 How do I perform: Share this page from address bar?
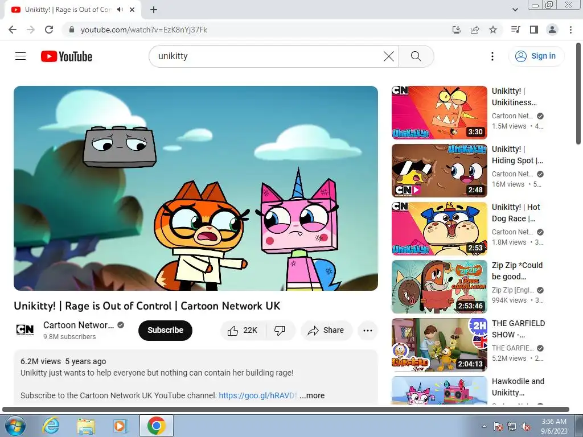(475, 30)
